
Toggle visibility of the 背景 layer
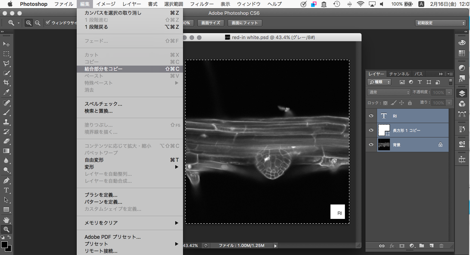point(371,145)
